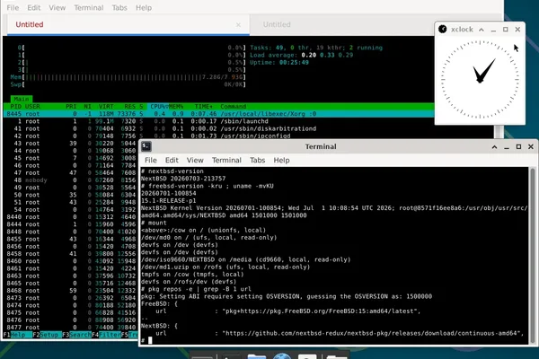This screenshot has height=359, width=539.
Task: Roll up the xclock window with the shade arrow
Action: 482,30
